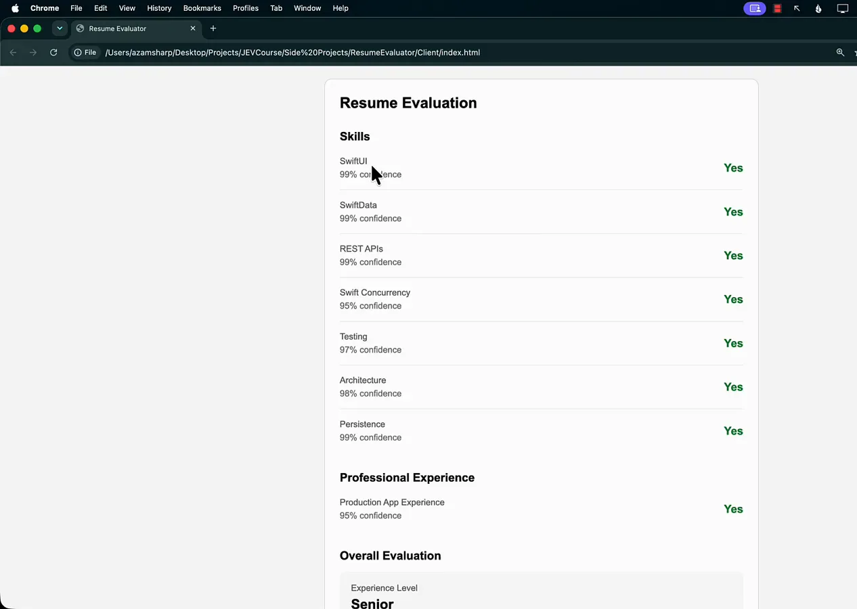Reload the page
This screenshot has height=609, width=857.
(53, 52)
